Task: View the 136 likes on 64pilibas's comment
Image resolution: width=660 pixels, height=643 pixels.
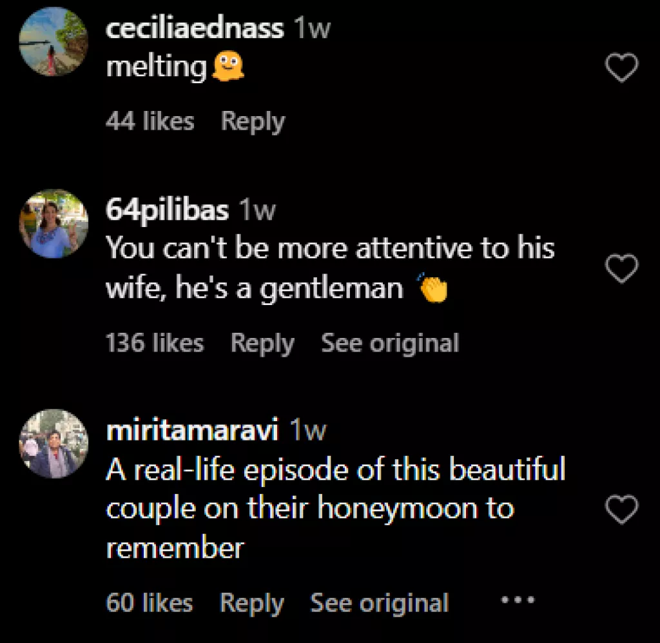Action: (155, 343)
